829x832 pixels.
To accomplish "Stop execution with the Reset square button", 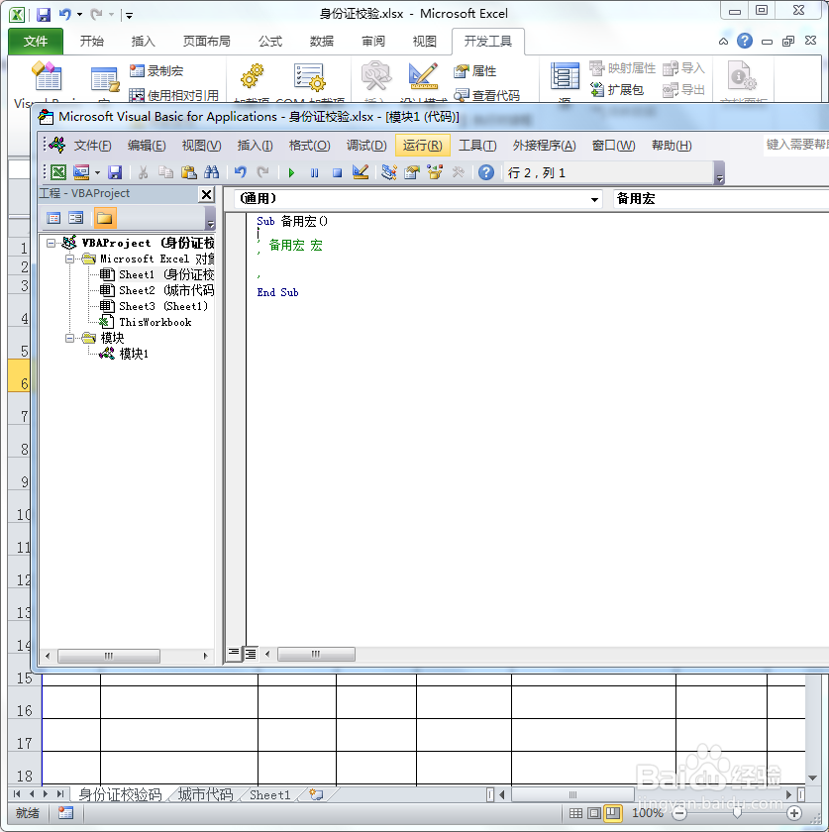I will tap(337, 172).
